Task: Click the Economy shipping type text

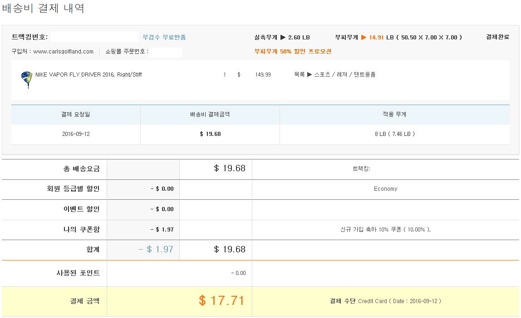Action: [x=385, y=189]
